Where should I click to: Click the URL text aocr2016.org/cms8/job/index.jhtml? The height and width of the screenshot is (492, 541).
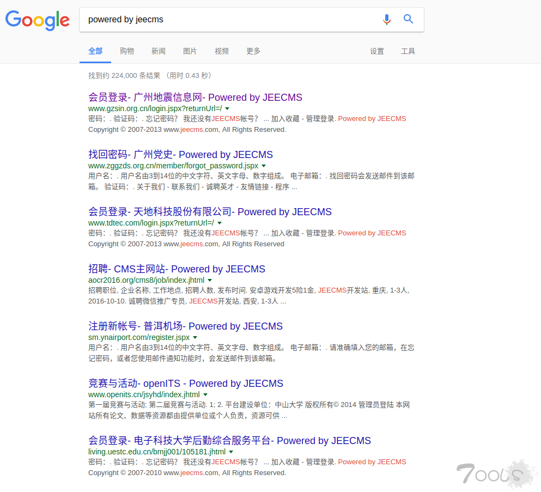pos(147,280)
